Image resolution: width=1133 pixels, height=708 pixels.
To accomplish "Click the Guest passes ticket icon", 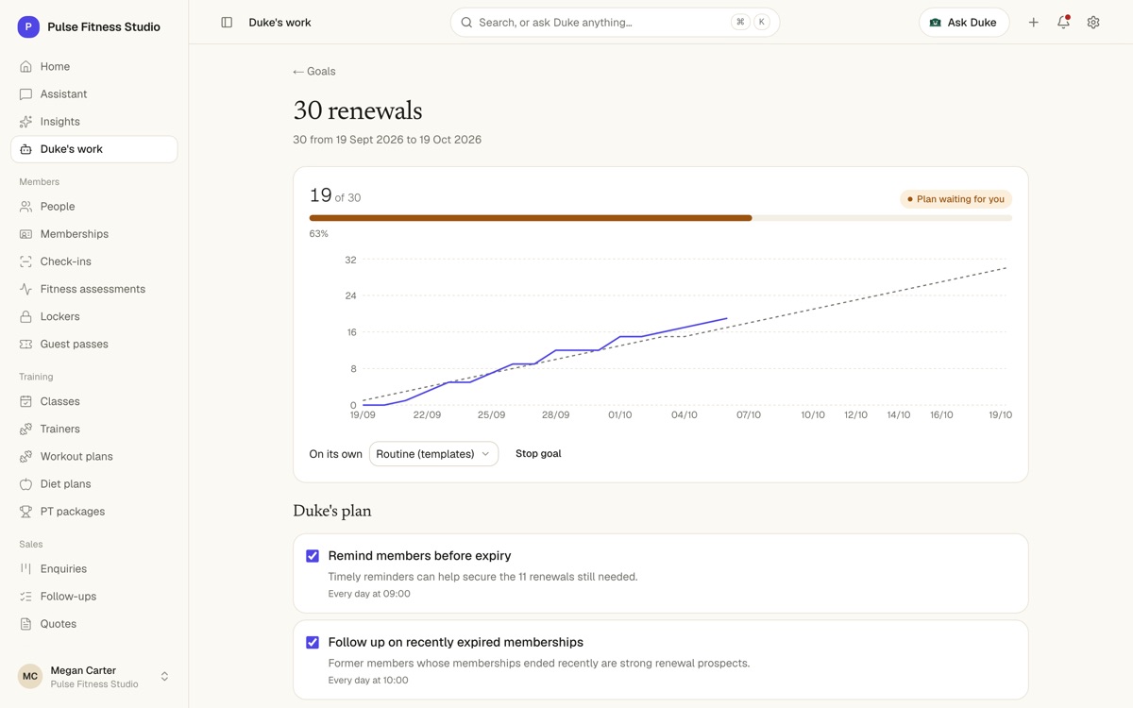I will (25, 344).
